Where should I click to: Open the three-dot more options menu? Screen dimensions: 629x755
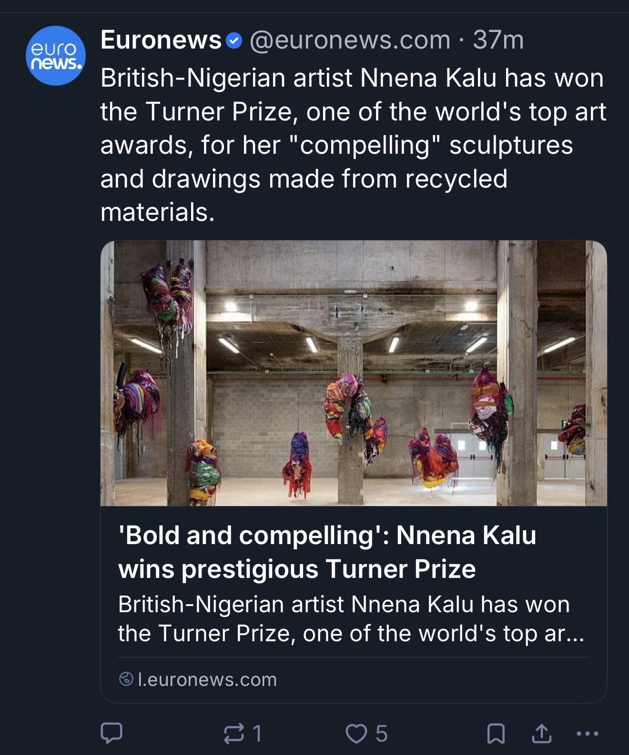588,733
